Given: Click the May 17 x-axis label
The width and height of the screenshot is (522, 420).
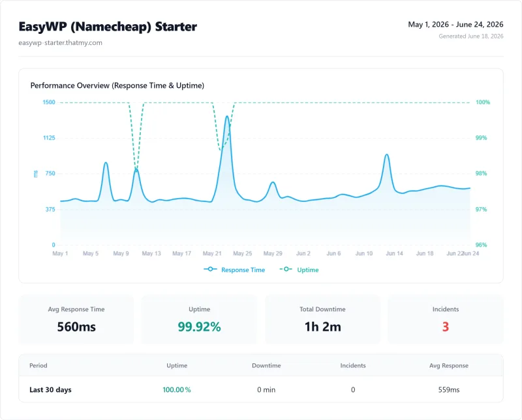Looking at the screenshot, I should 182,253.
